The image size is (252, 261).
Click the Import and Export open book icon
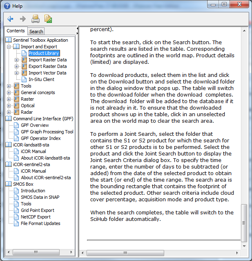[16, 47]
